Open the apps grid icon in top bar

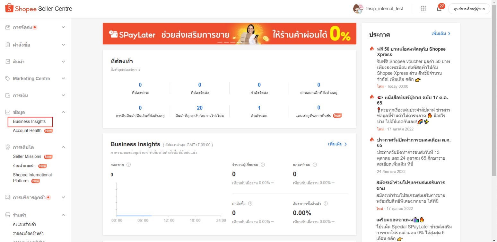click(423, 8)
